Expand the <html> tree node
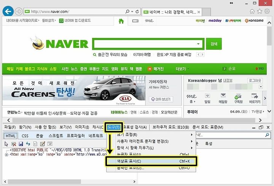This screenshot has width=274, height=186. [6, 154]
